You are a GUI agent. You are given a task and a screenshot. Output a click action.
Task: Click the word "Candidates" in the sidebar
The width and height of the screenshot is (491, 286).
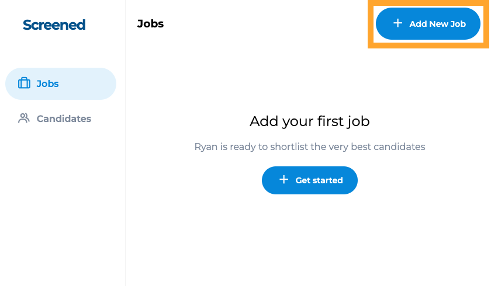(x=64, y=118)
